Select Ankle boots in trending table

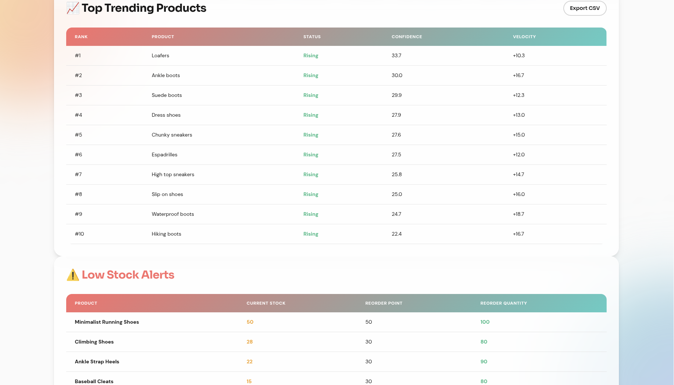pos(166,76)
